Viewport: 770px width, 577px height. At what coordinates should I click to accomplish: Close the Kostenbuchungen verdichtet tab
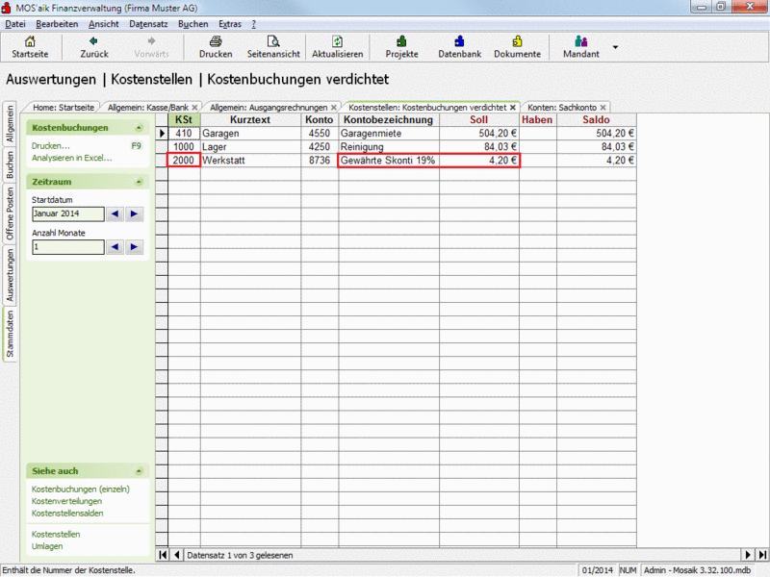pyautogui.click(x=513, y=108)
